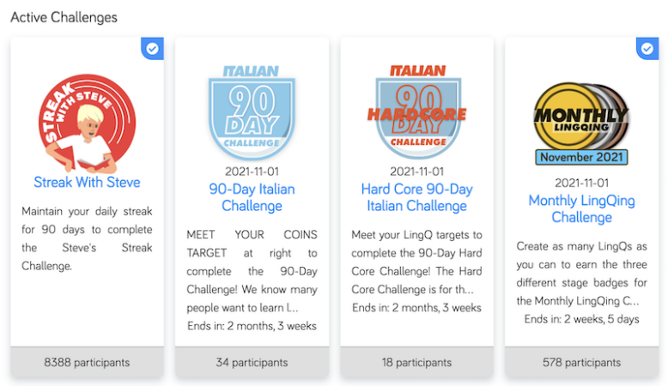Open the 90-Day Italian Challenge link
This screenshot has height=386, width=668.
(252, 197)
